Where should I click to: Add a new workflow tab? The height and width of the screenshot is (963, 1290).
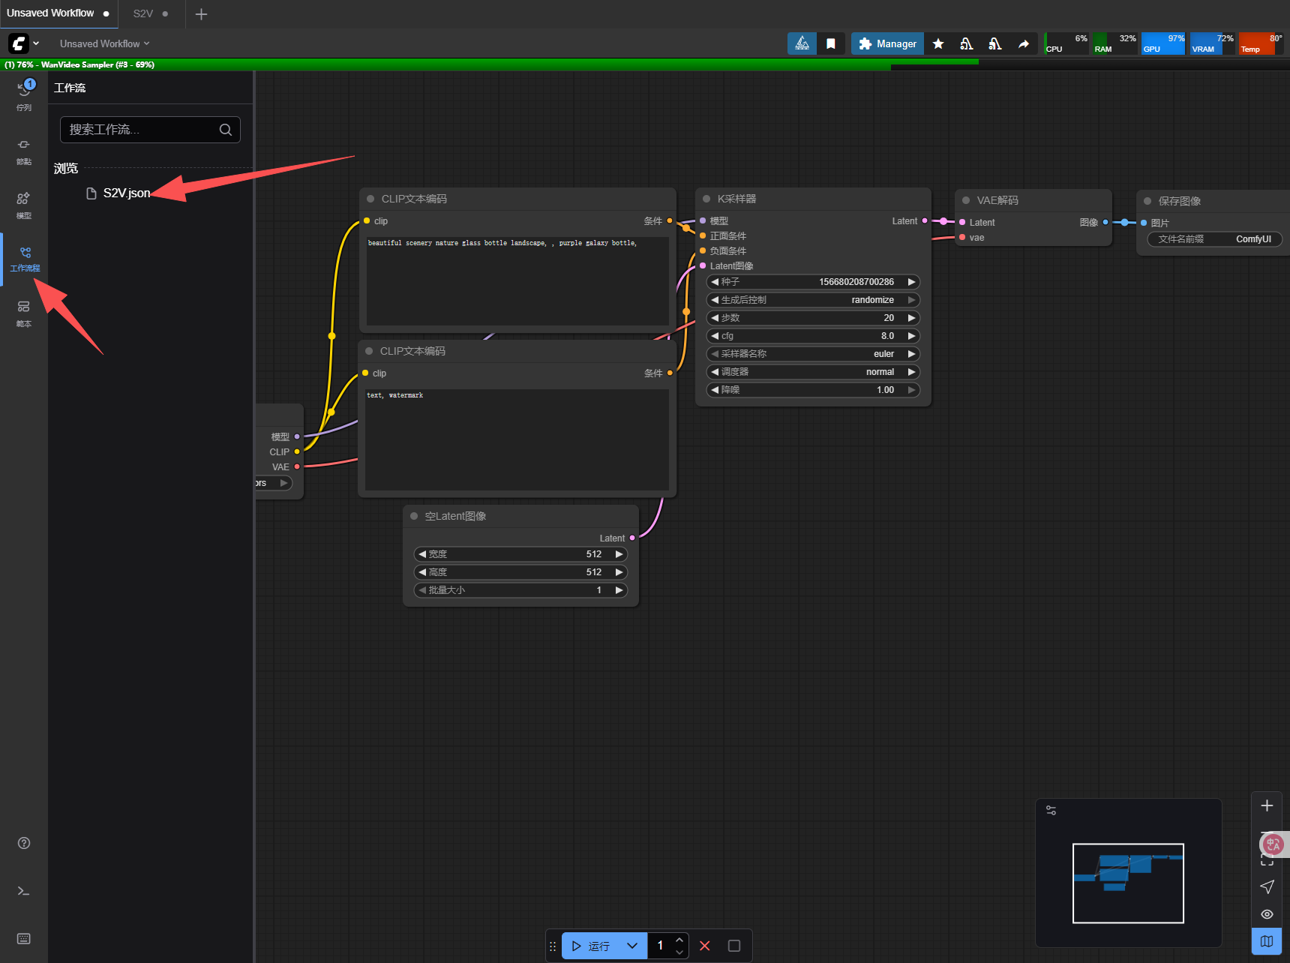tap(201, 13)
